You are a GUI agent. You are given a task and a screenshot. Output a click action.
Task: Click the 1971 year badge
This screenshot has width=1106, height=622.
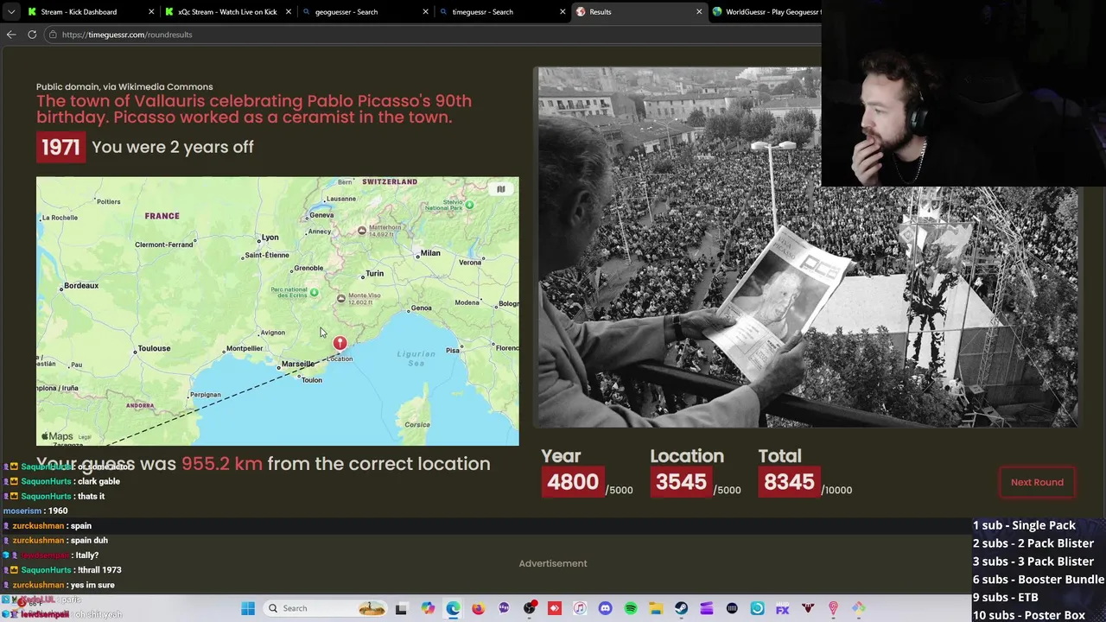60,147
